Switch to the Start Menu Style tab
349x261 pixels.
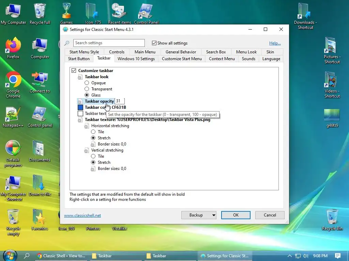(84, 52)
